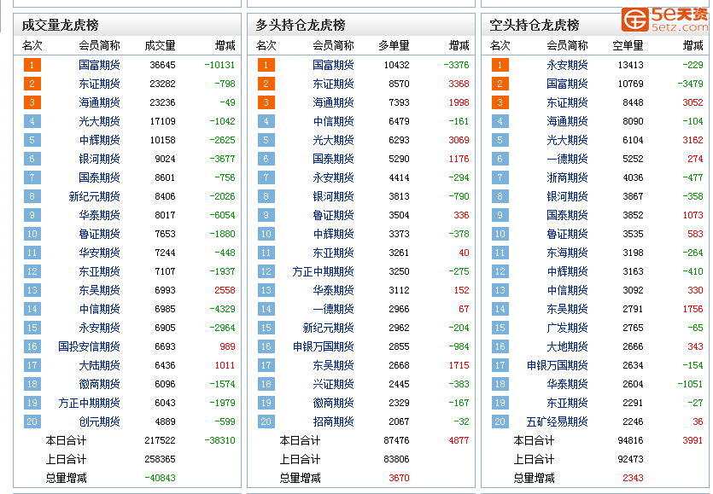Click rank 3 badge in 空头持仓龙虎榜
The image size is (713, 494).
coord(500,102)
